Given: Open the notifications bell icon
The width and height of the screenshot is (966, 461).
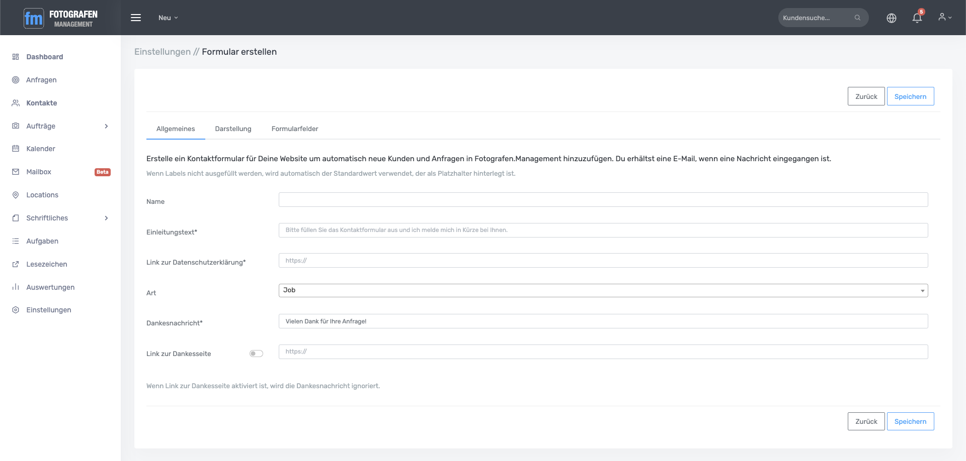Looking at the screenshot, I should [x=917, y=18].
